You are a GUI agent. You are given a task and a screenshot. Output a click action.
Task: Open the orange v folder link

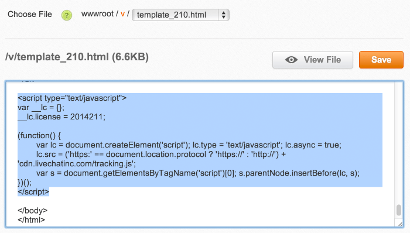[122, 14]
